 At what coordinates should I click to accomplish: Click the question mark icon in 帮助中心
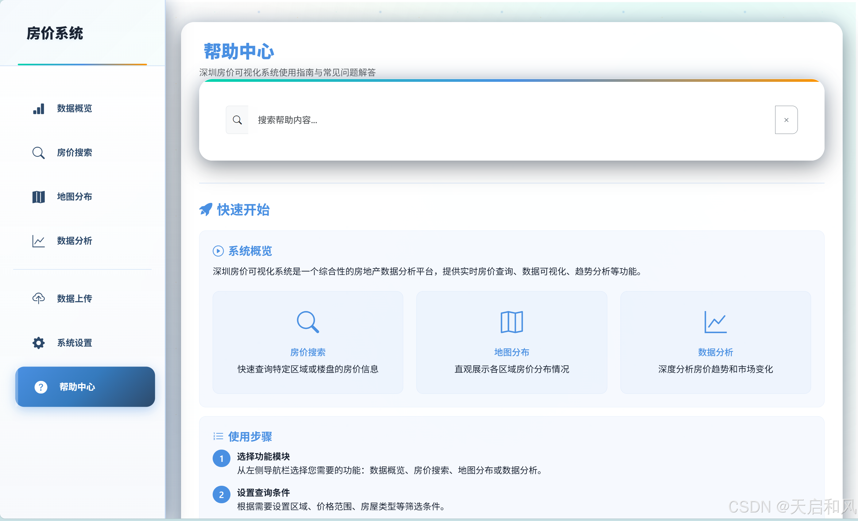[41, 387]
